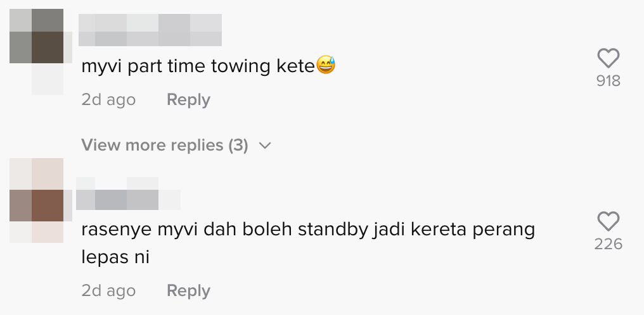Open the first commenter's blurred avatar
This screenshot has width=644, height=315.
[41, 52]
